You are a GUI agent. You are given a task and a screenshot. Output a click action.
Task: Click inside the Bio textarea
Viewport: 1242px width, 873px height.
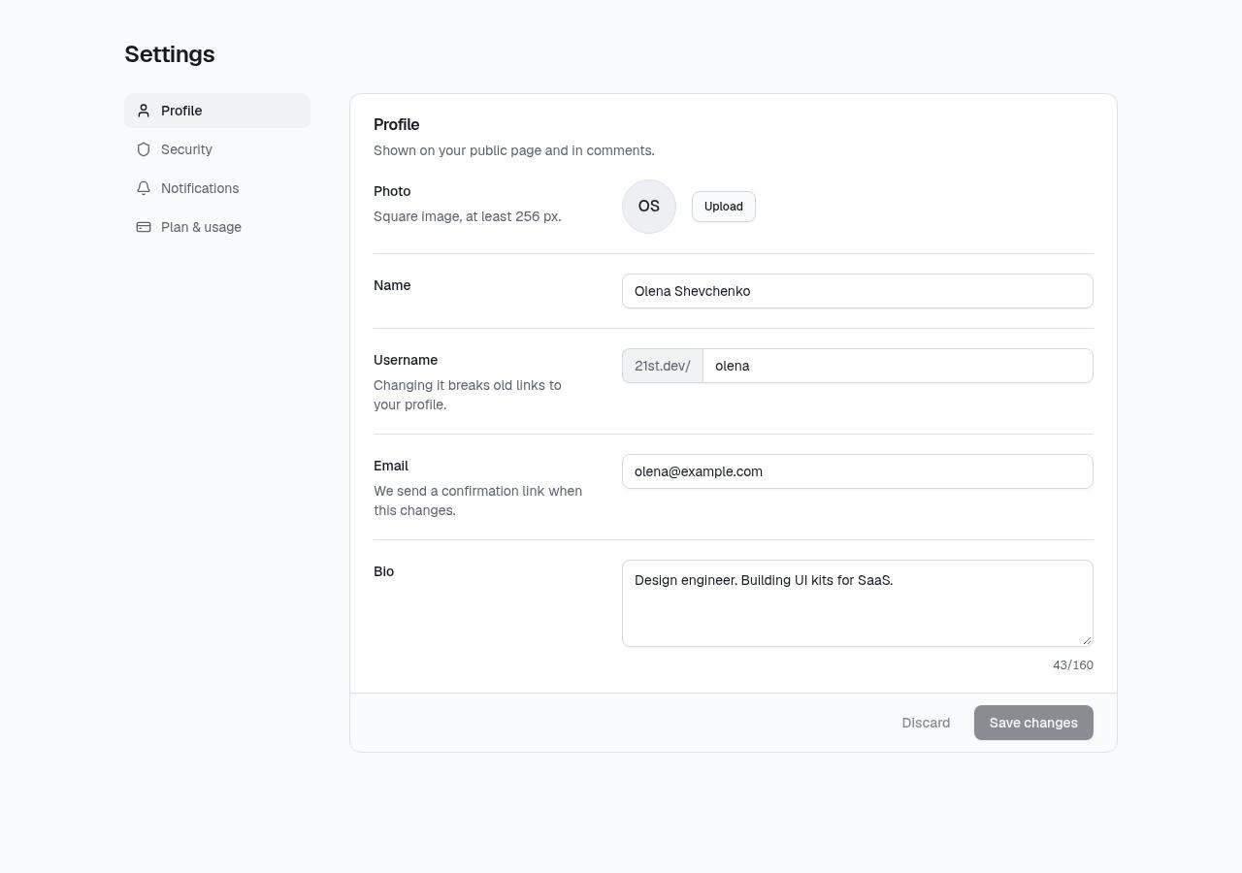(x=858, y=603)
